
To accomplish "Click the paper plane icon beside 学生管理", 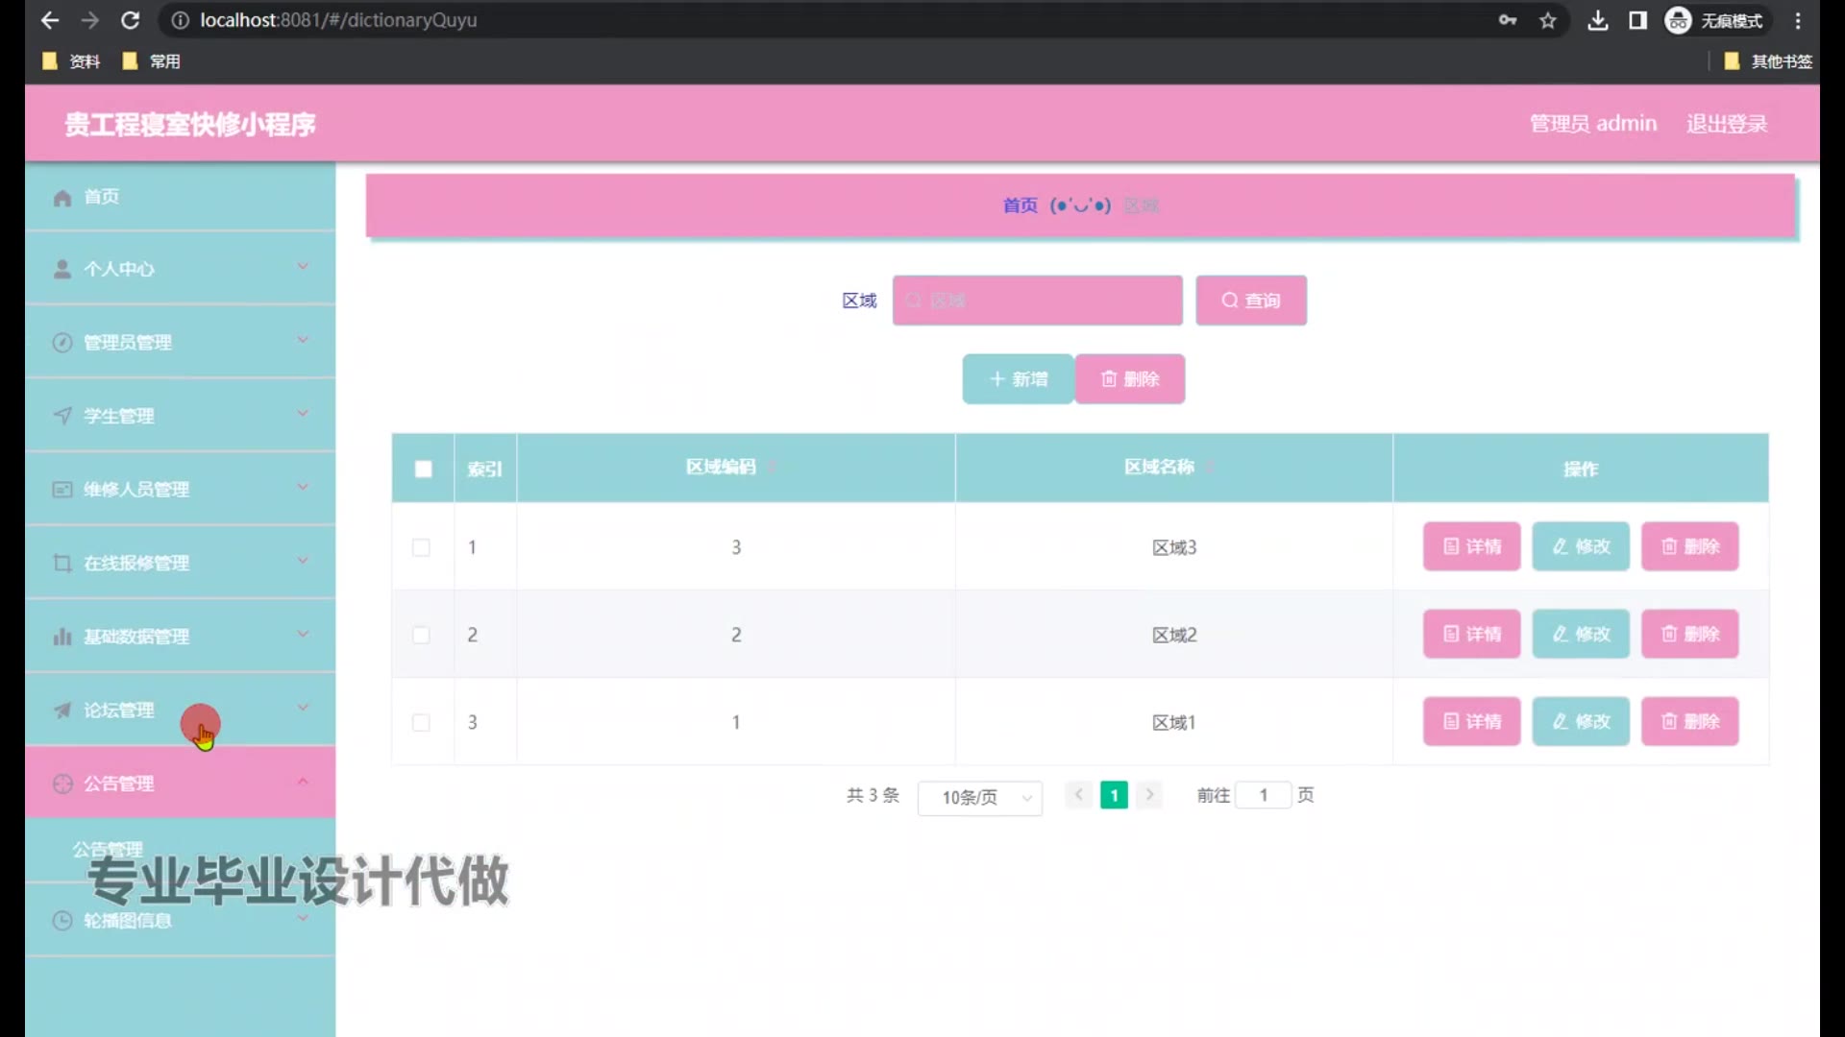I will [x=62, y=416].
